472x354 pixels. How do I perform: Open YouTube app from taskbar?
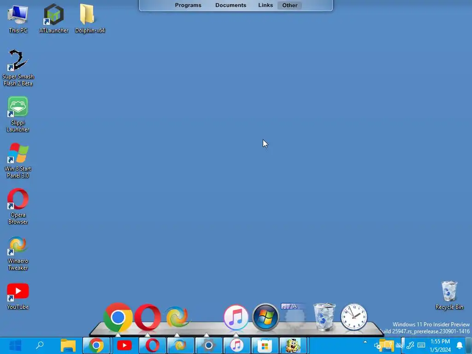tap(124, 345)
